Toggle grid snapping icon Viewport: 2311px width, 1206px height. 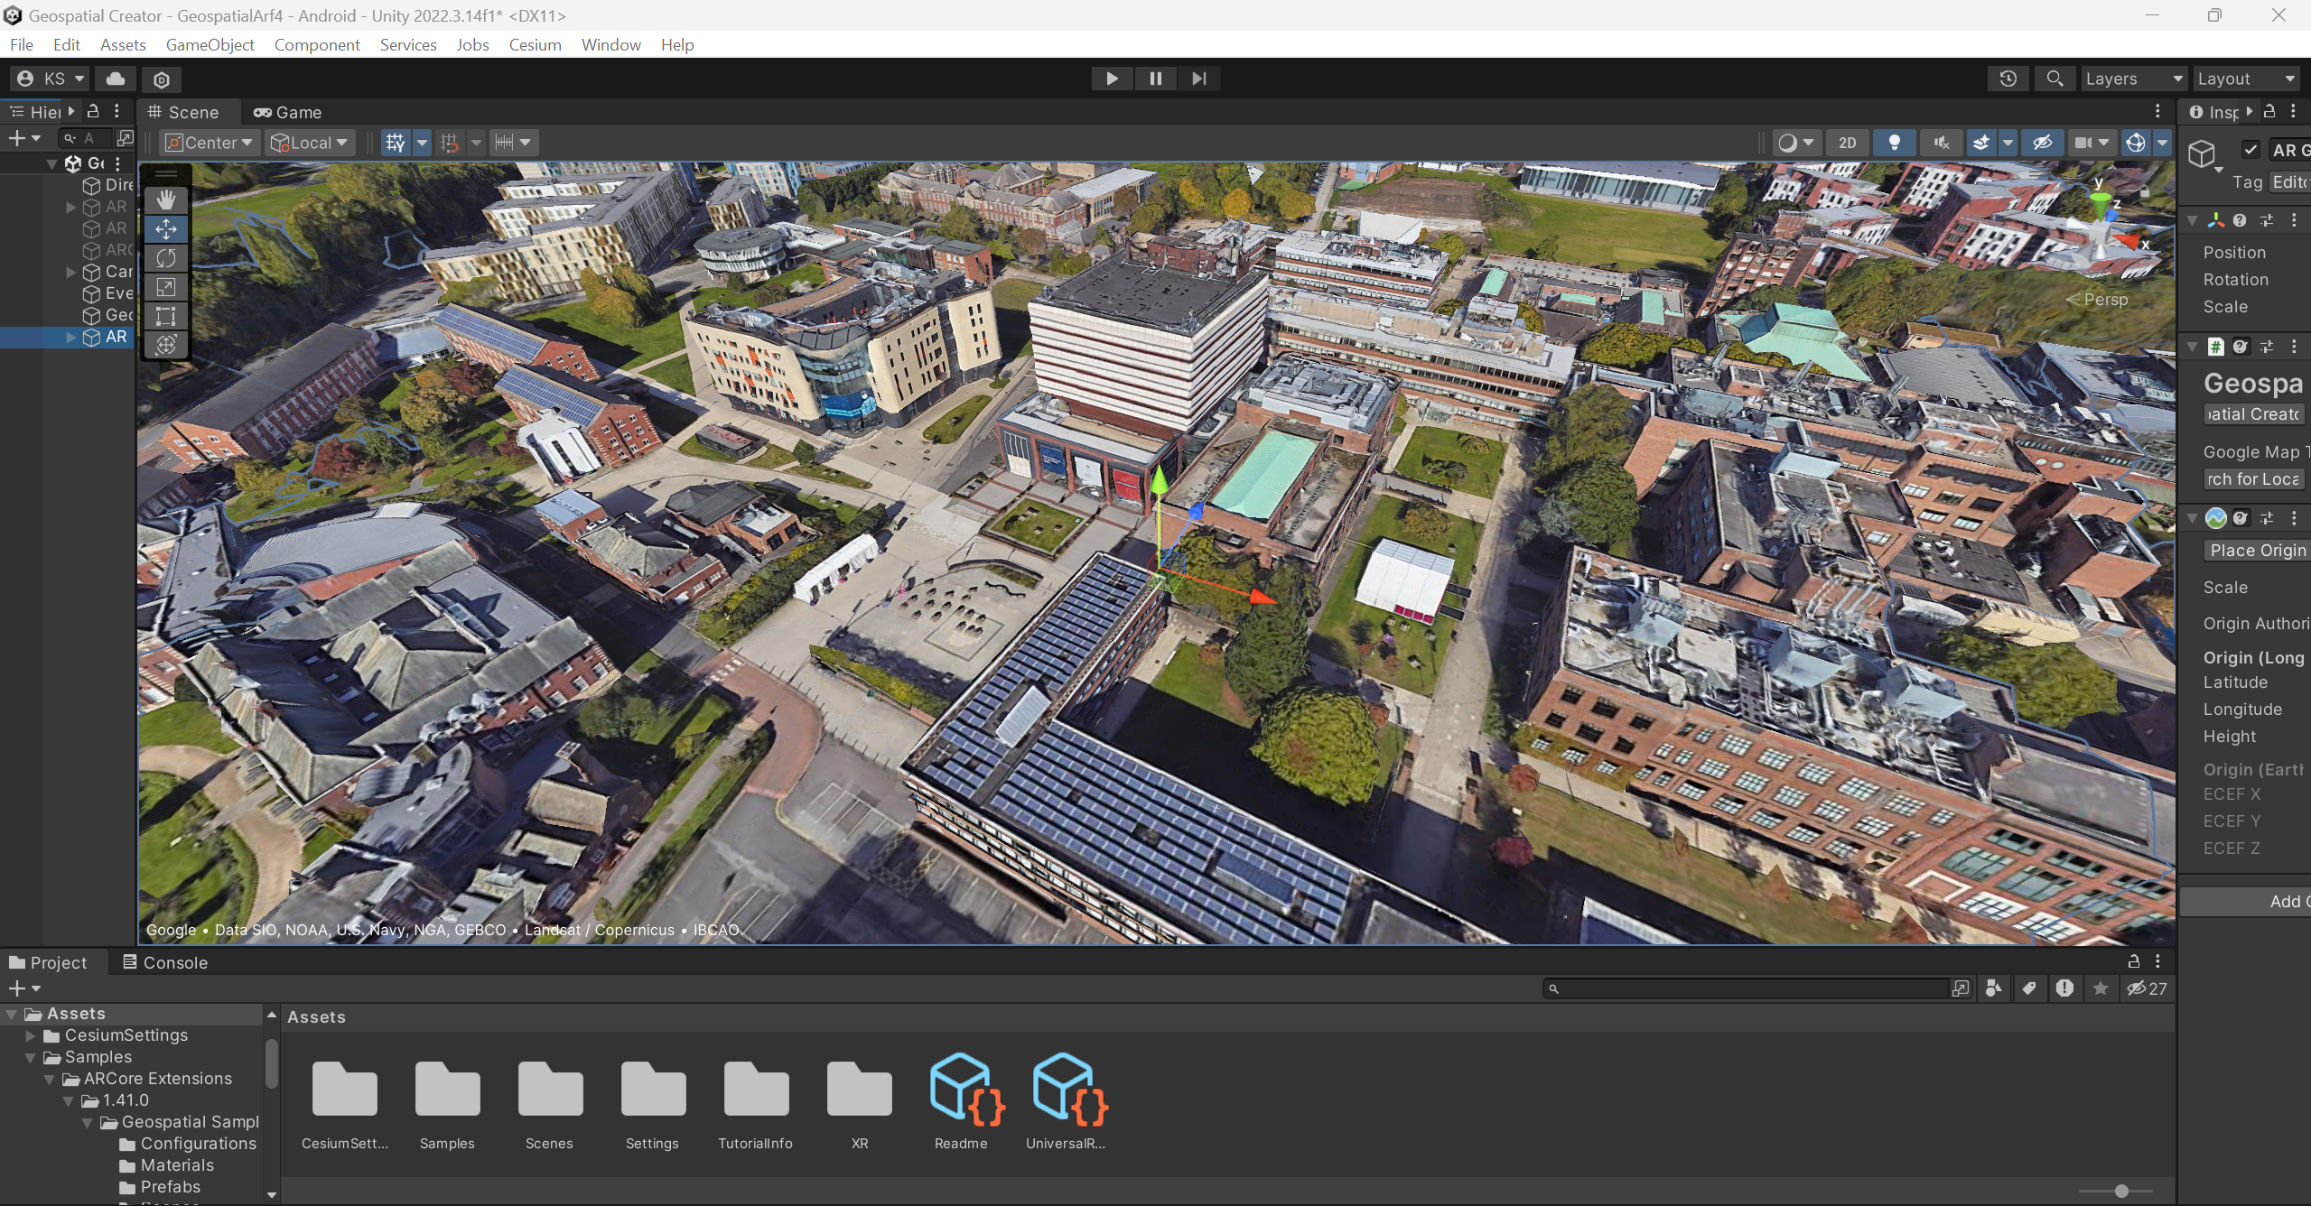(x=396, y=143)
